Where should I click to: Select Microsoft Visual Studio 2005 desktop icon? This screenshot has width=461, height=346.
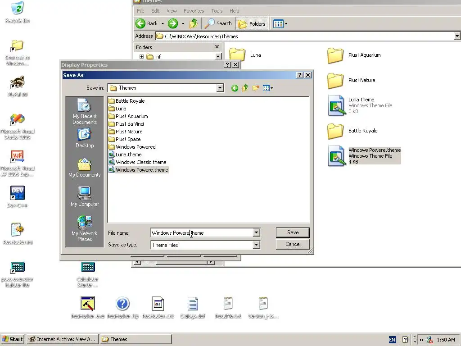click(18, 126)
